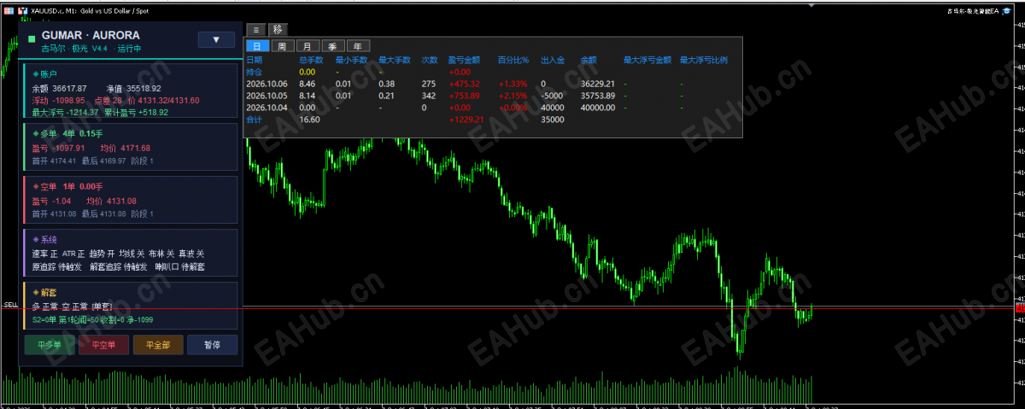Click the 342 trade count cell
1025x409 pixels.
(x=429, y=96)
